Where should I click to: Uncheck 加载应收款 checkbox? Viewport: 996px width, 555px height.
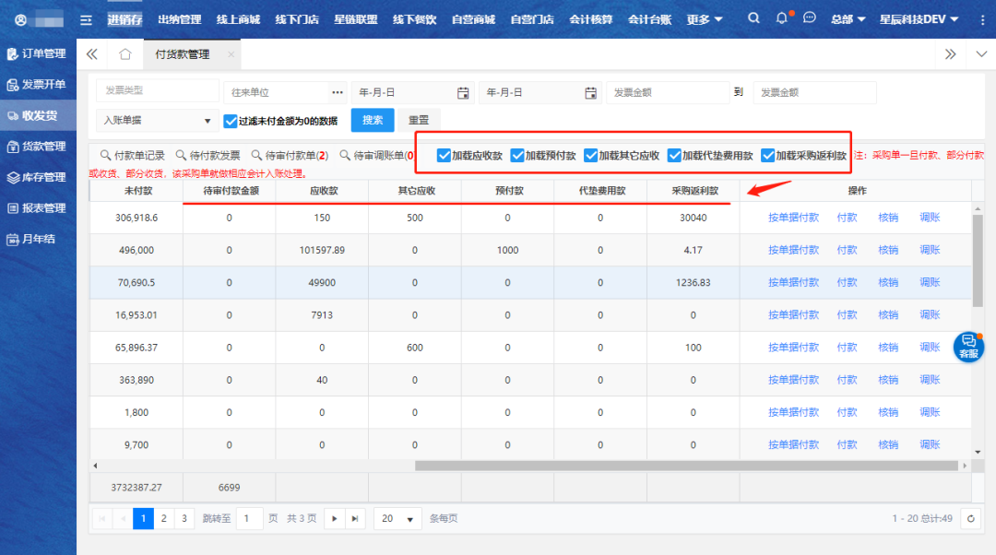click(445, 156)
